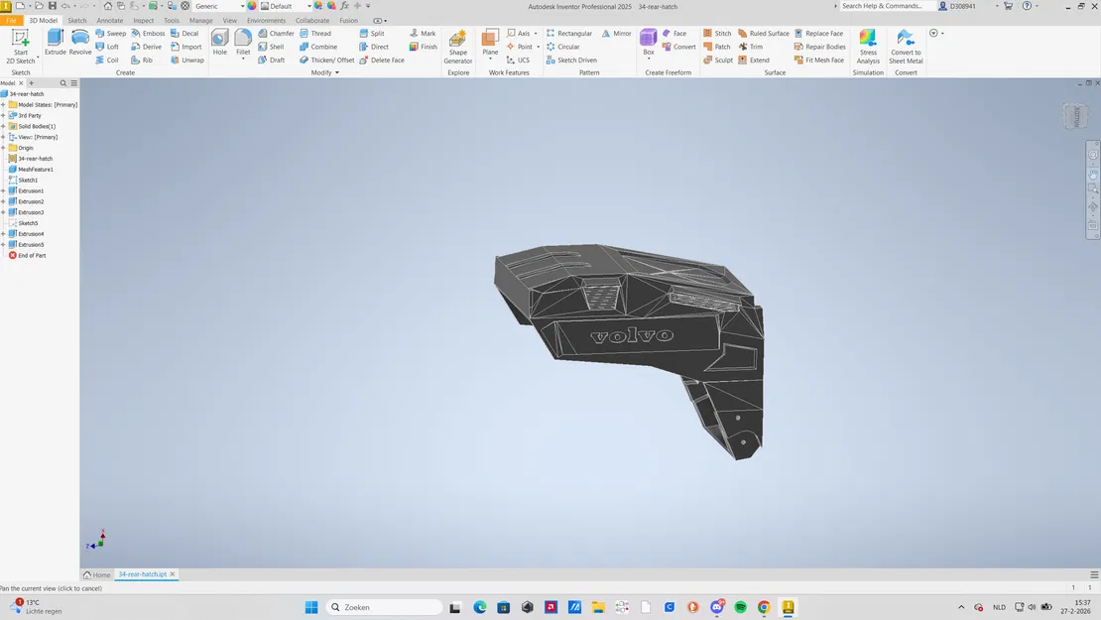Select Extrusion3 in the model browser

click(33, 211)
